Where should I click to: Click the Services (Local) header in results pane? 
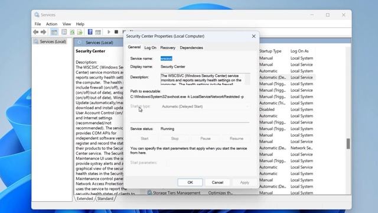[x=99, y=43]
